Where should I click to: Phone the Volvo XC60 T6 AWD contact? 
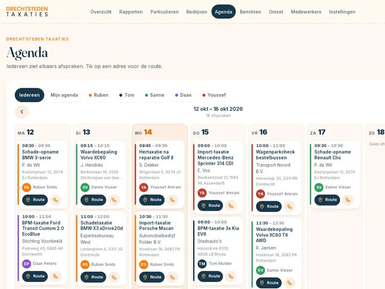[289, 283]
